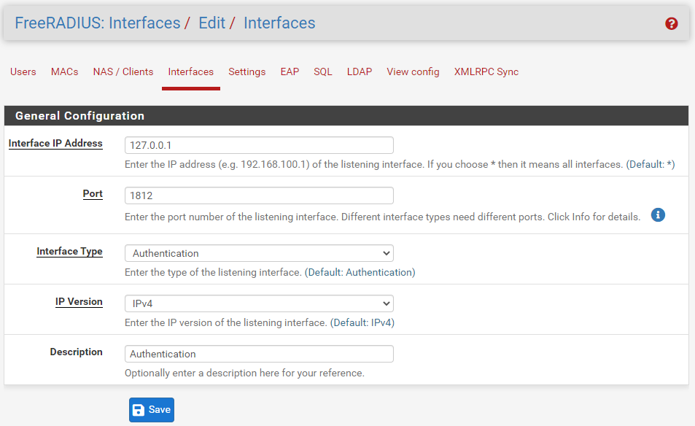Click the Interface IP Address label
The image size is (695, 426).
[55, 144]
